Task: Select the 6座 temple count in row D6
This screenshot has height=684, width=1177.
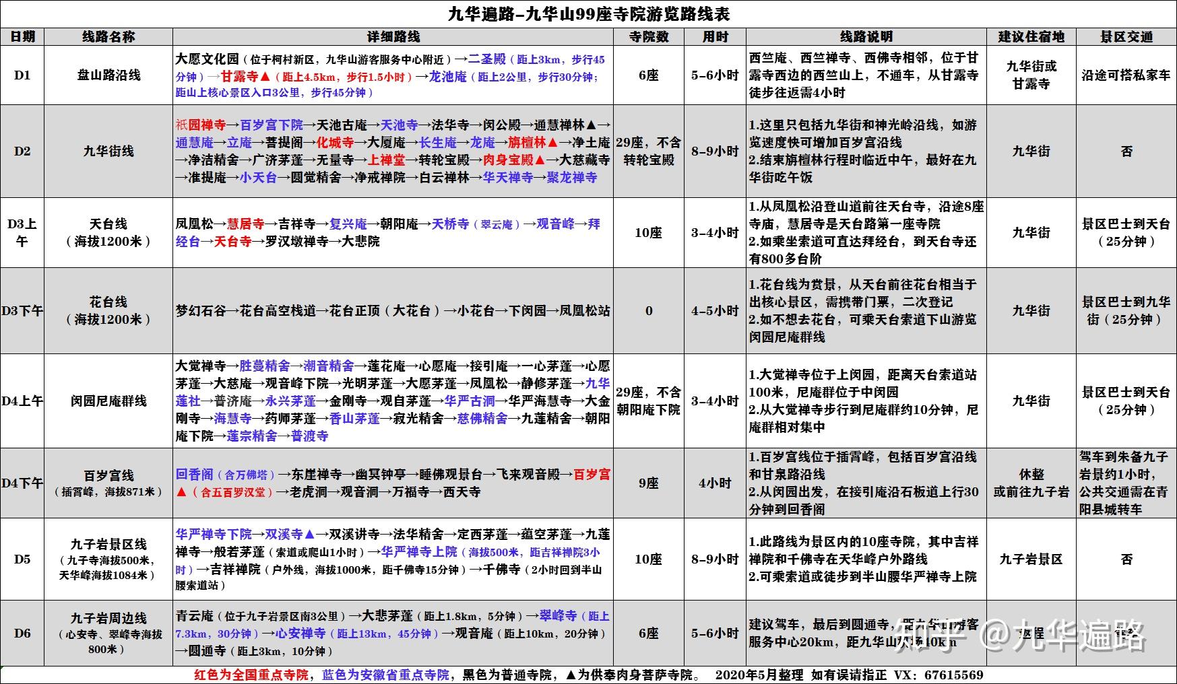Action: pyautogui.click(x=649, y=634)
